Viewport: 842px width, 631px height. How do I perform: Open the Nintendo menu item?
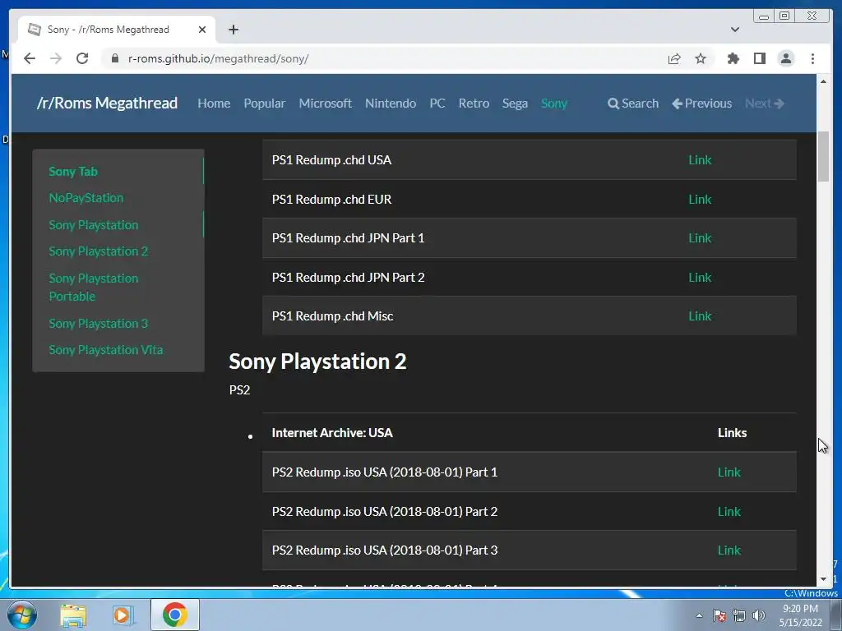391,103
